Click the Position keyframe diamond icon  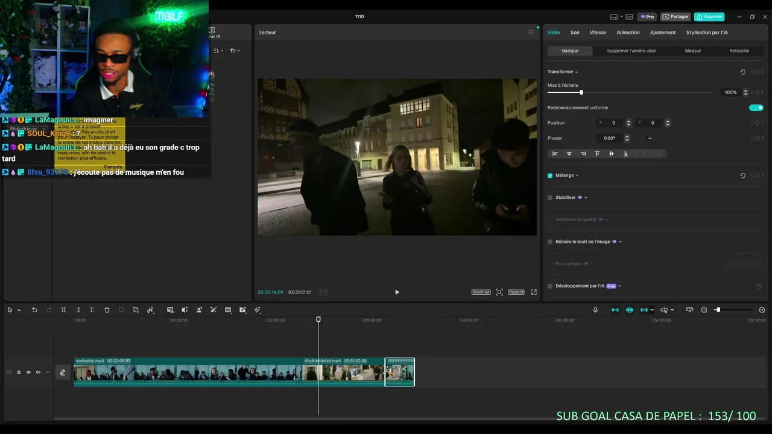coord(757,123)
